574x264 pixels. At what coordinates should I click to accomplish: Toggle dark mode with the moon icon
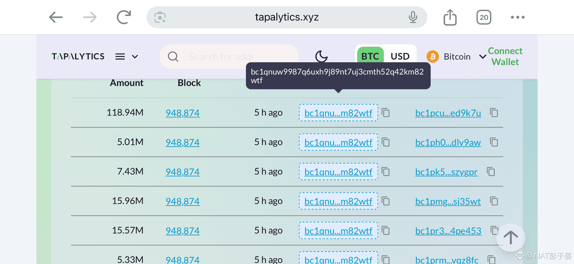tap(321, 56)
